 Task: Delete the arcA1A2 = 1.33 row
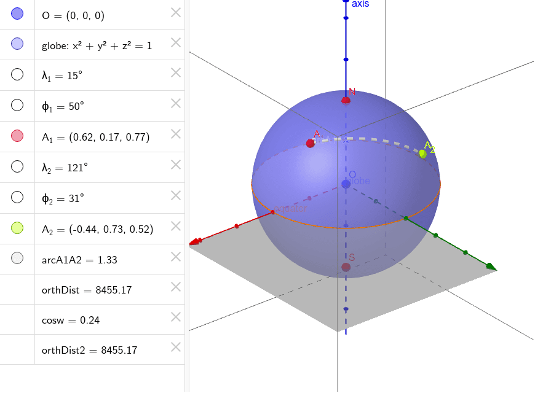[x=176, y=257]
